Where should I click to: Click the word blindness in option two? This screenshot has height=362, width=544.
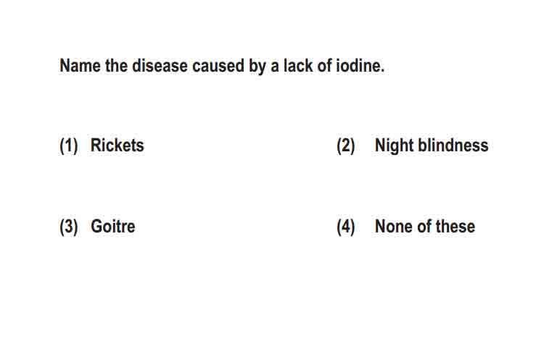(x=453, y=145)
